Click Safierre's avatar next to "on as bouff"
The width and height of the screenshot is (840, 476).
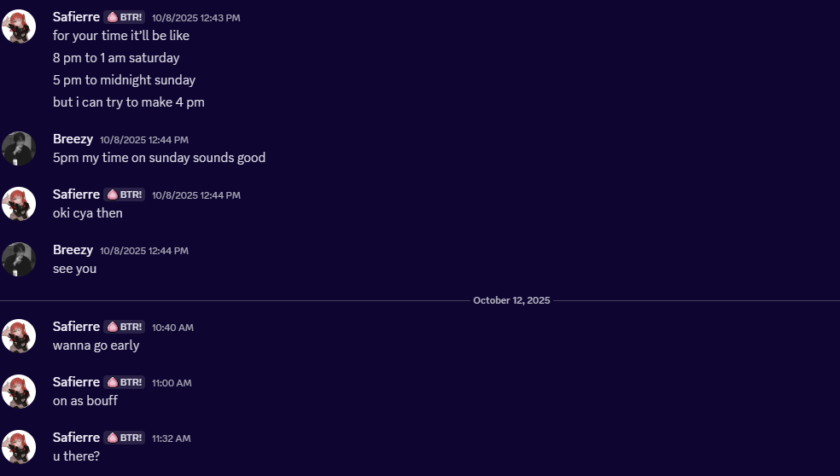click(x=19, y=392)
